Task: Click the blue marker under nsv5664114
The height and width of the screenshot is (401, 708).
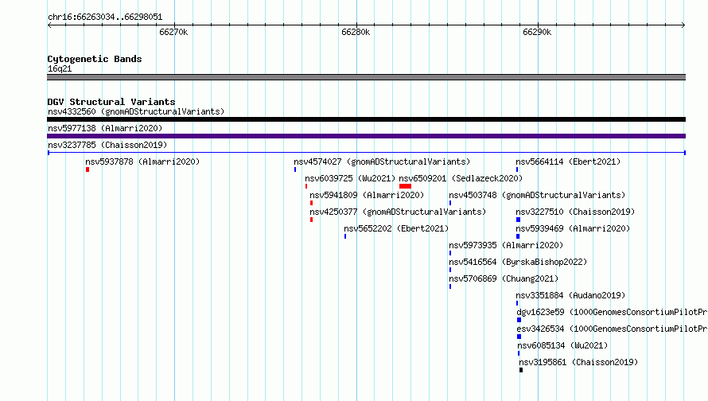Action: 517,169
